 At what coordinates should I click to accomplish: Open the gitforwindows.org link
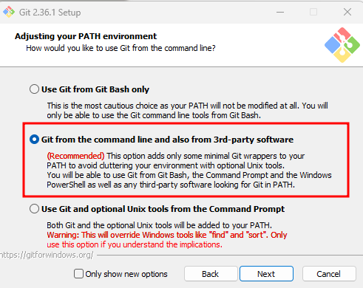click(47, 255)
